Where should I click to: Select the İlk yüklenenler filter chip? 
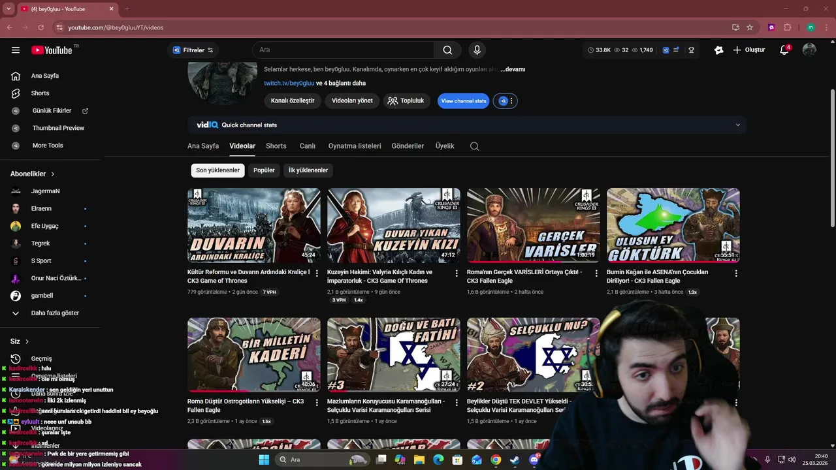pos(308,170)
